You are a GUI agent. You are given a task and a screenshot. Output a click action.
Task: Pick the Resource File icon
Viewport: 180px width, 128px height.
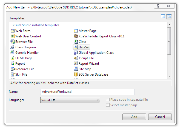click(x=13, y=69)
